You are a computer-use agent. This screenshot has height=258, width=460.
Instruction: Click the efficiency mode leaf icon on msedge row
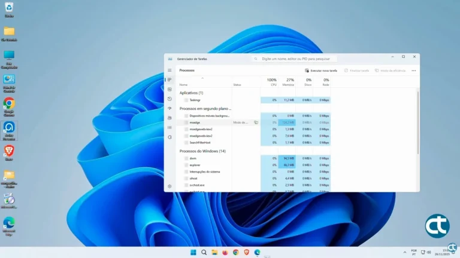click(x=256, y=122)
